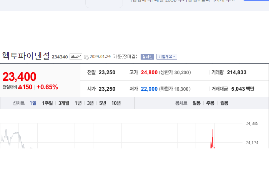Expand the 기업개요 dropdown
Screen dimensions: 269x173
tap(166, 57)
